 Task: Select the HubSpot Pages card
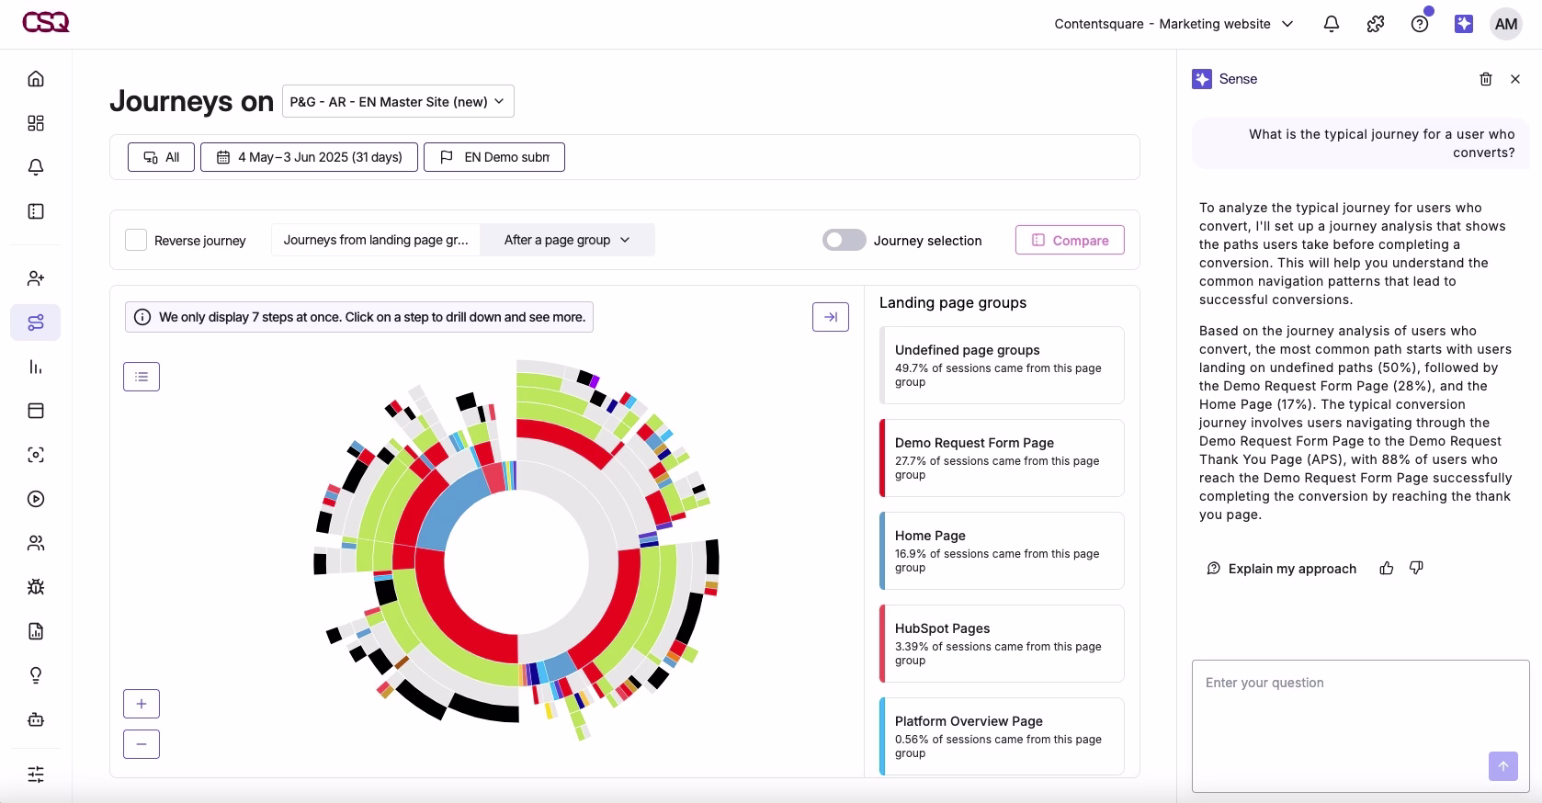click(1002, 644)
